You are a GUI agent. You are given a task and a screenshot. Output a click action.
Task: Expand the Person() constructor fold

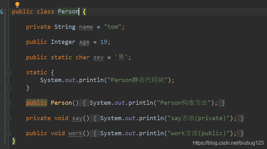[9, 103]
